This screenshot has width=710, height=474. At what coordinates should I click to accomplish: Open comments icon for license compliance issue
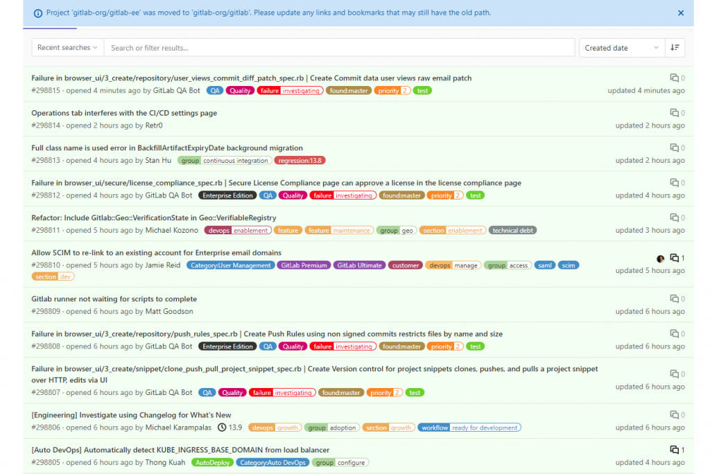pos(674,182)
